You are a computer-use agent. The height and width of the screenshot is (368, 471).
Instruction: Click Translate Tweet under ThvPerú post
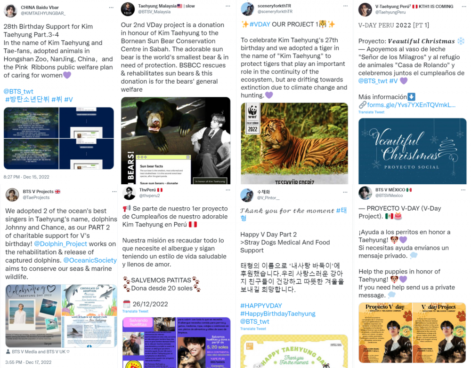coord(135,311)
